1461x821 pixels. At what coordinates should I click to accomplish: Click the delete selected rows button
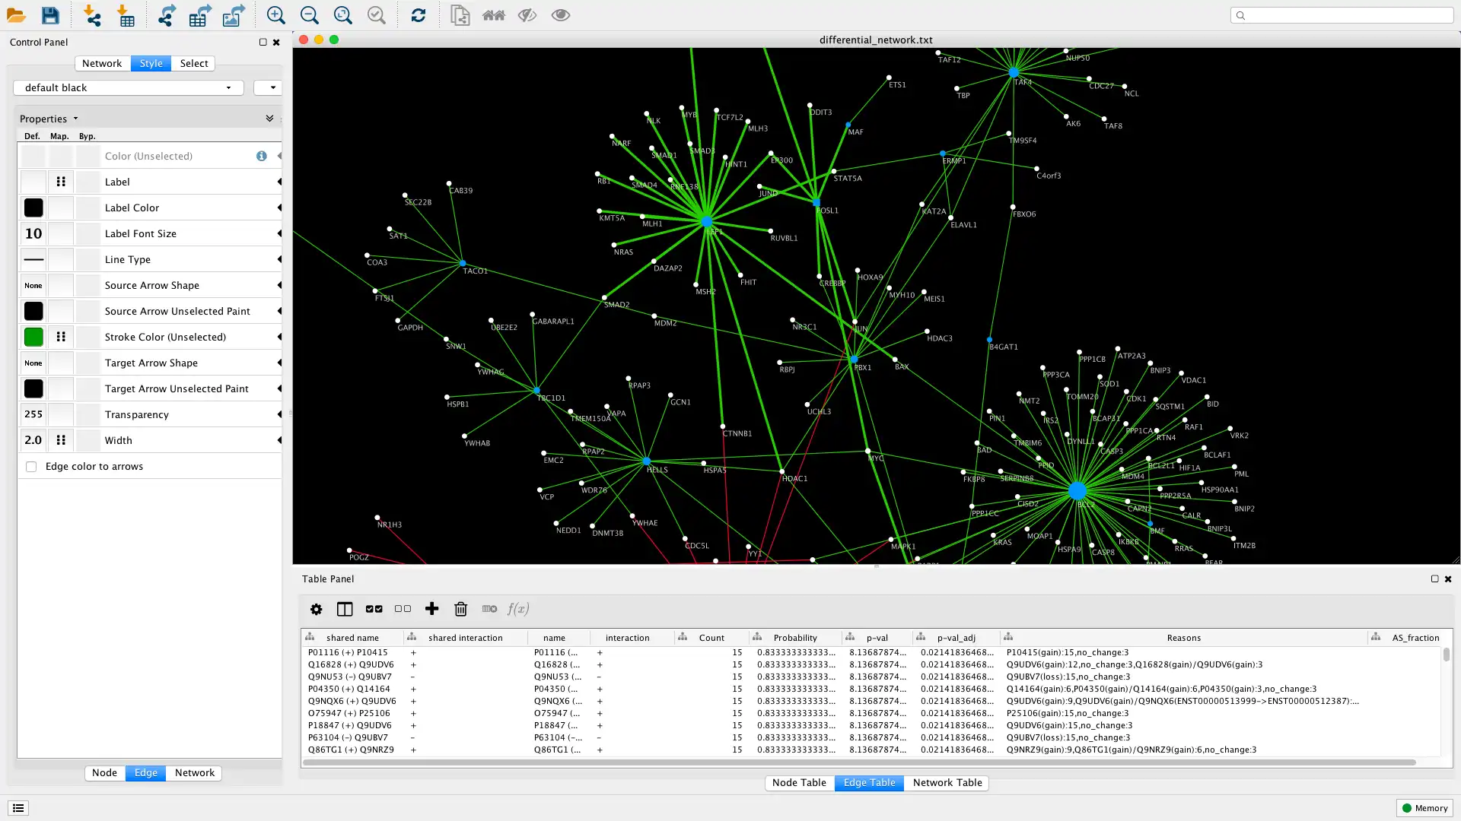click(x=460, y=608)
